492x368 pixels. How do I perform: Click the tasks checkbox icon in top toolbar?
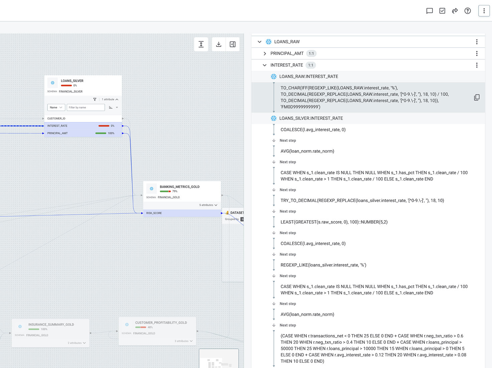442,11
